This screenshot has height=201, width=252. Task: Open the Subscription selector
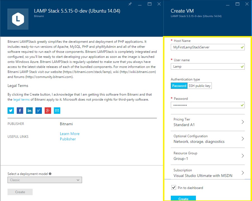point(208,173)
